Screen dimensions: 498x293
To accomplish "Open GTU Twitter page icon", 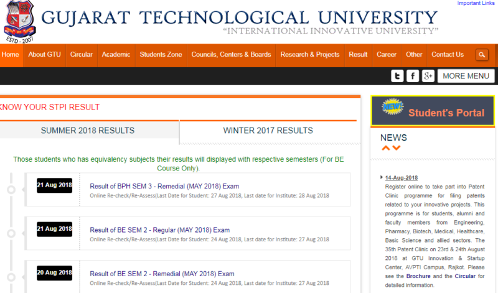I will (397, 76).
